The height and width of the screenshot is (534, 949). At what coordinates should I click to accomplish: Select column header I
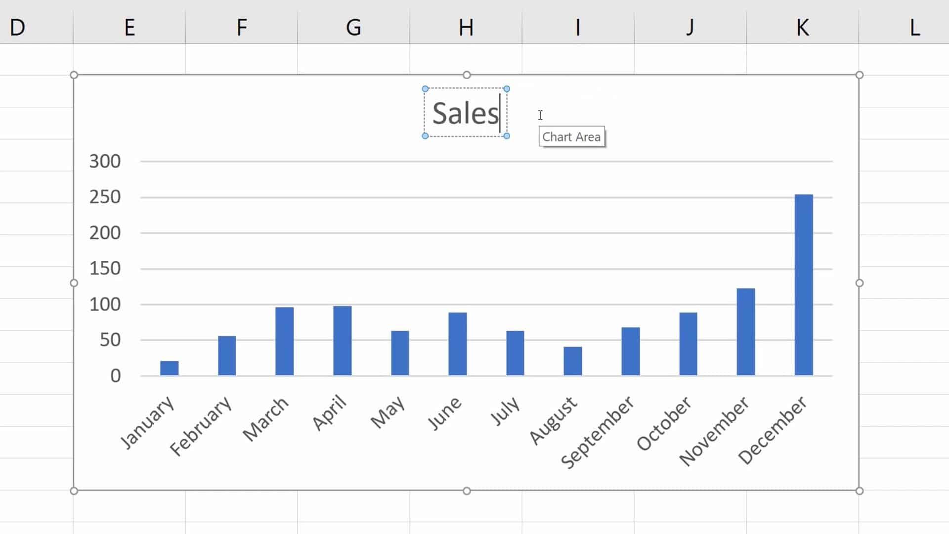tap(578, 27)
